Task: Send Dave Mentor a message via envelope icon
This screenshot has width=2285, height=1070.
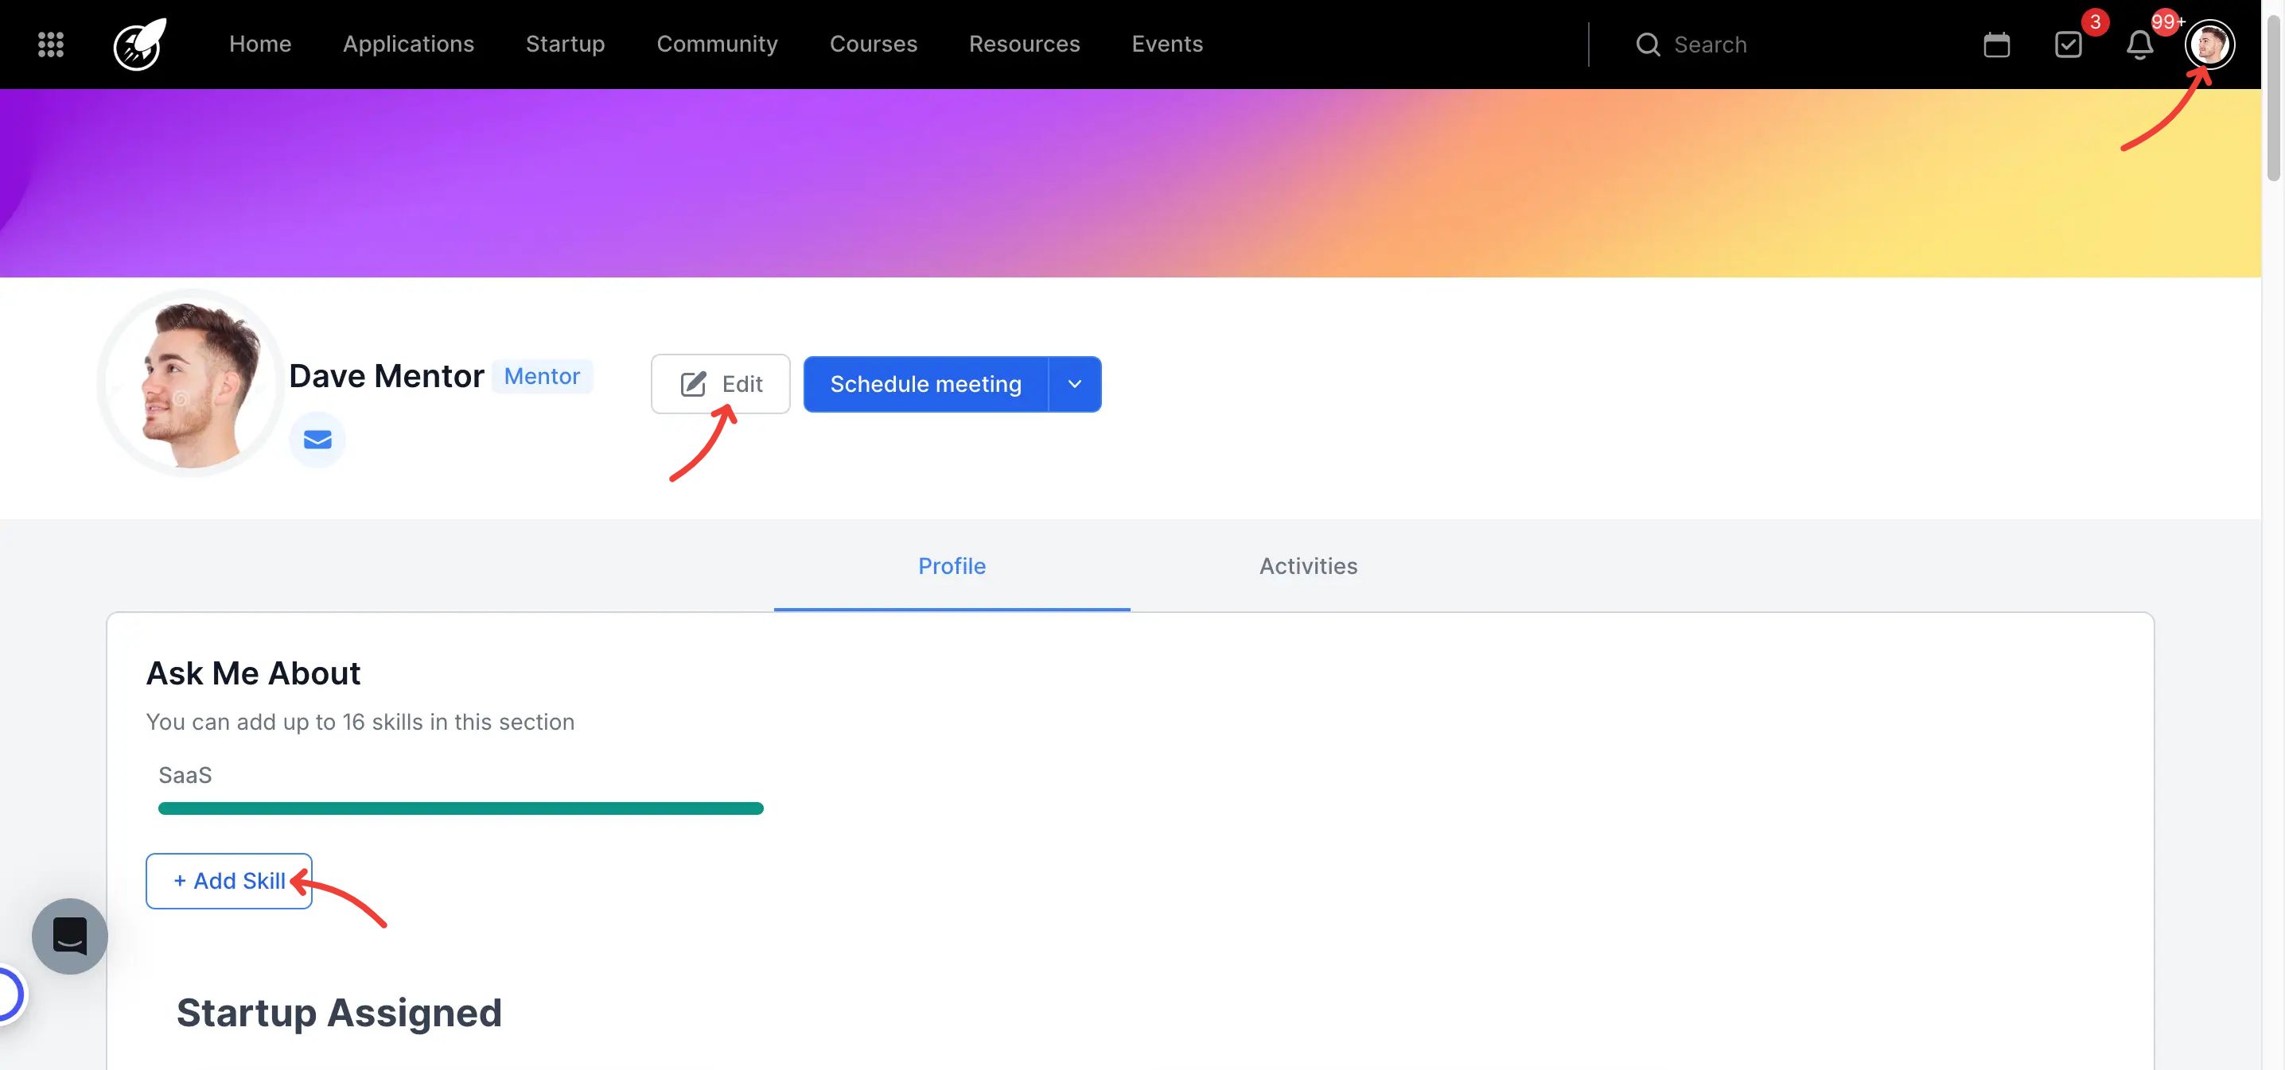Action: (x=317, y=438)
